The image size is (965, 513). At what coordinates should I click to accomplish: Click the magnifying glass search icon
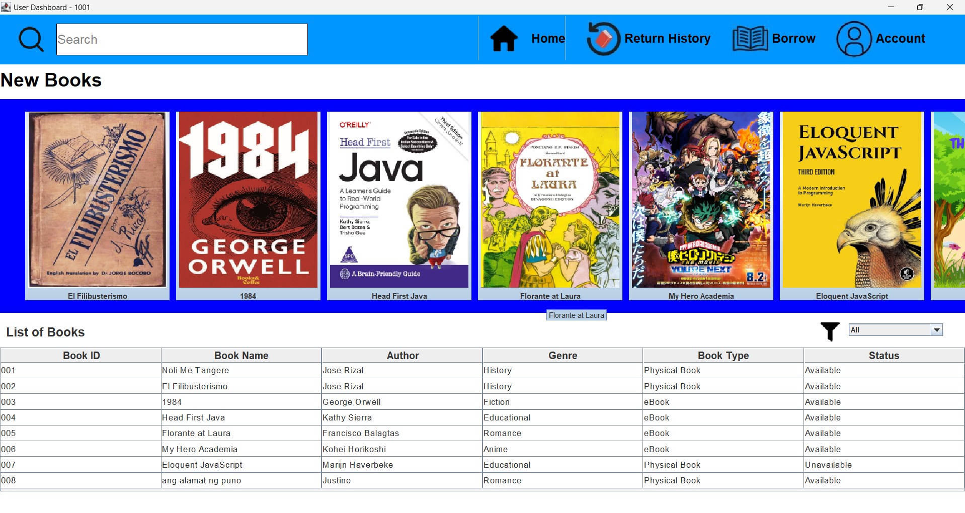31,39
